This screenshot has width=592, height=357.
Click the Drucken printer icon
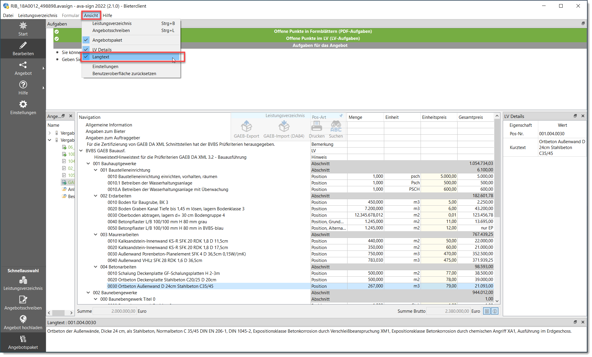316,129
